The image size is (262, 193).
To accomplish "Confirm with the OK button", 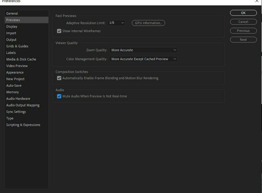I will click(x=243, y=13).
